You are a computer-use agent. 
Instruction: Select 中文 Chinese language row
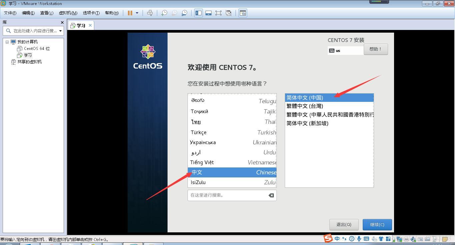click(x=232, y=172)
